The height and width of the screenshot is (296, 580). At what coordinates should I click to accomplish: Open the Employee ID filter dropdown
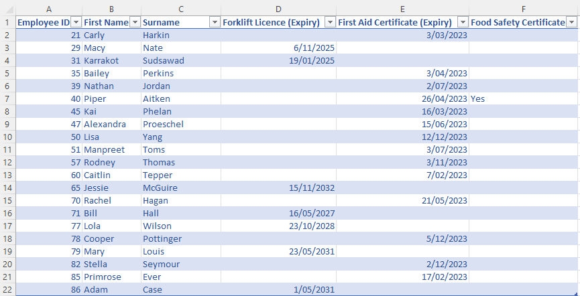pyautogui.click(x=76, y=22)
